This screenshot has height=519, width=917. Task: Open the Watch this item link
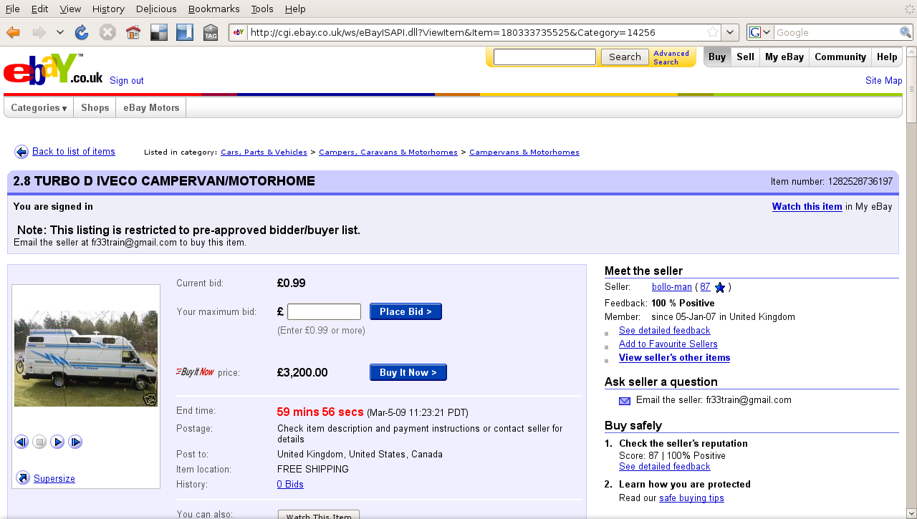click(807, 206)
